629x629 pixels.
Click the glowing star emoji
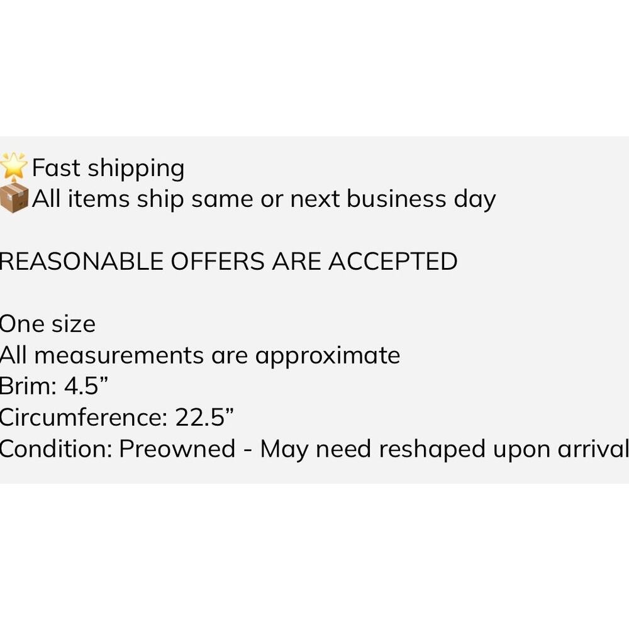(13, 165)
